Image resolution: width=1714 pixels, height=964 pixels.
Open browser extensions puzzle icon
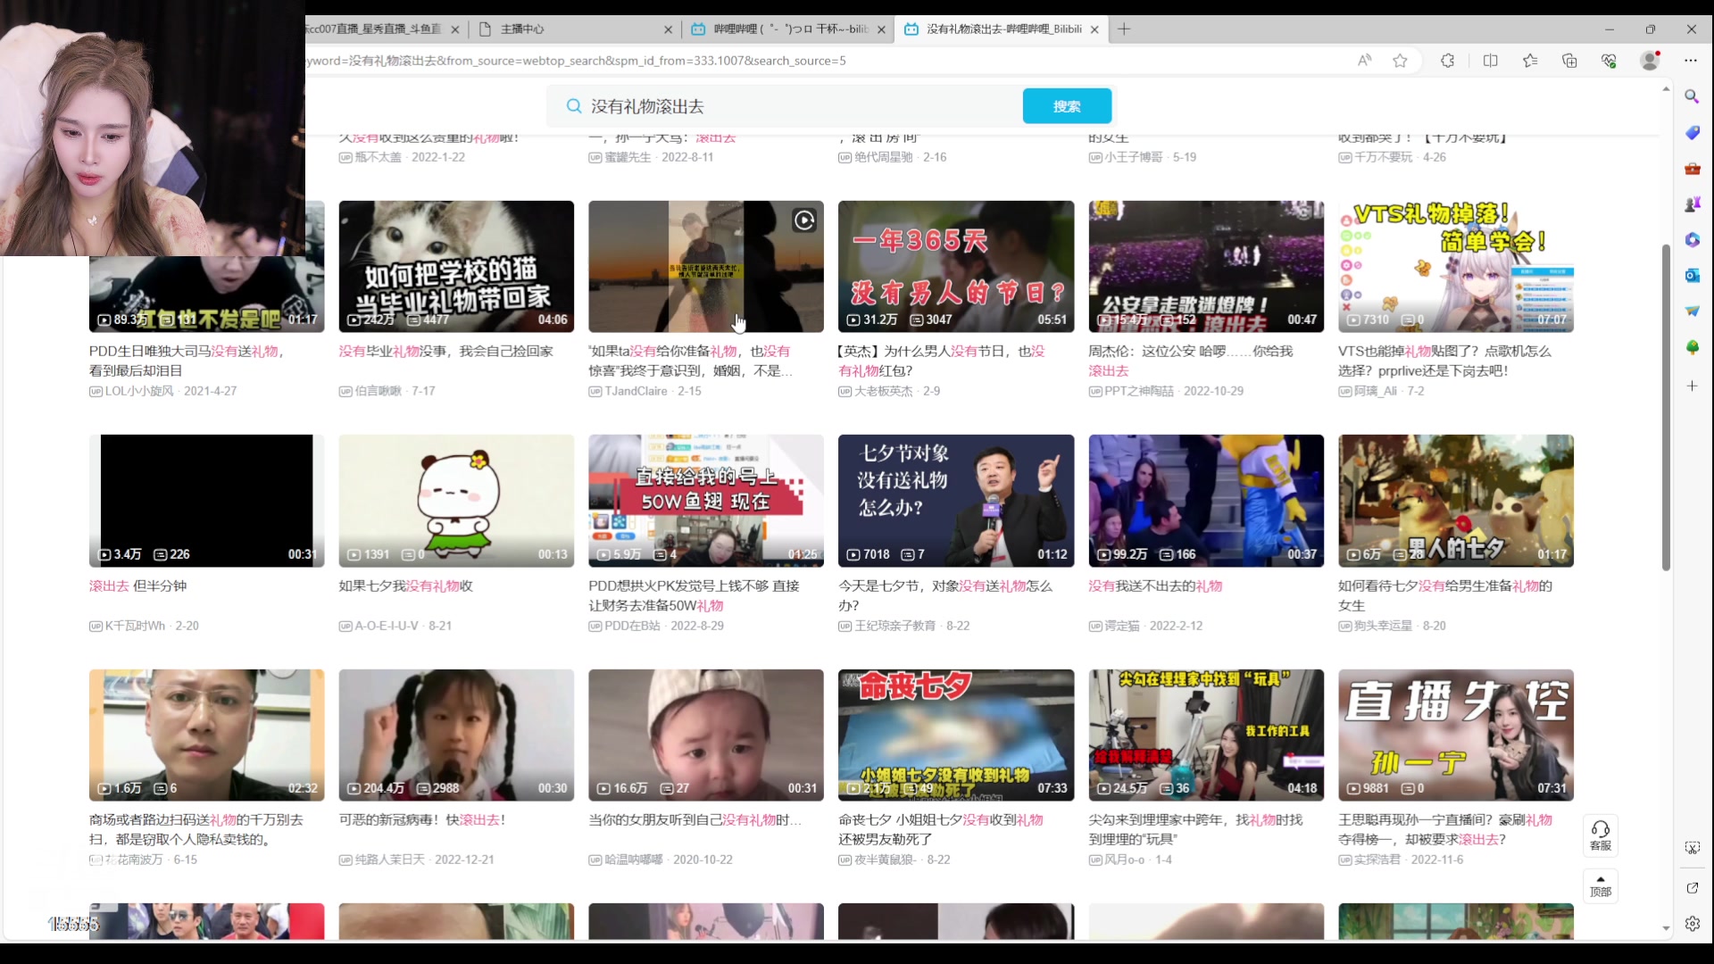point(1447,61)
